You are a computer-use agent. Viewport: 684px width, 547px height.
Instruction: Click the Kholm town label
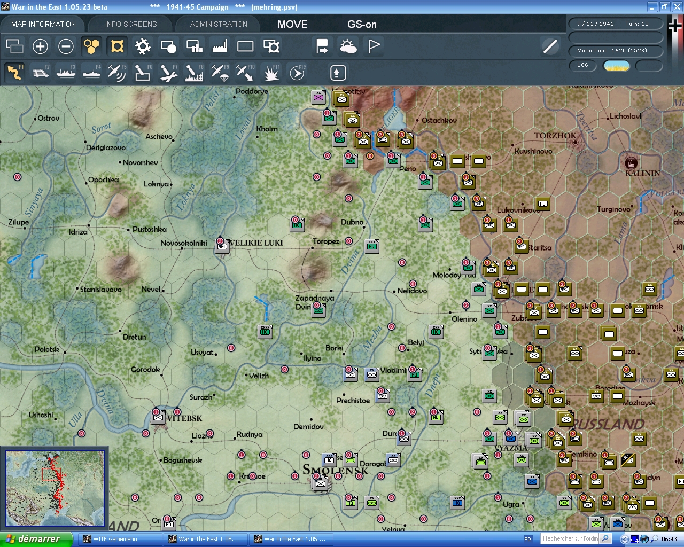point(267,129)
